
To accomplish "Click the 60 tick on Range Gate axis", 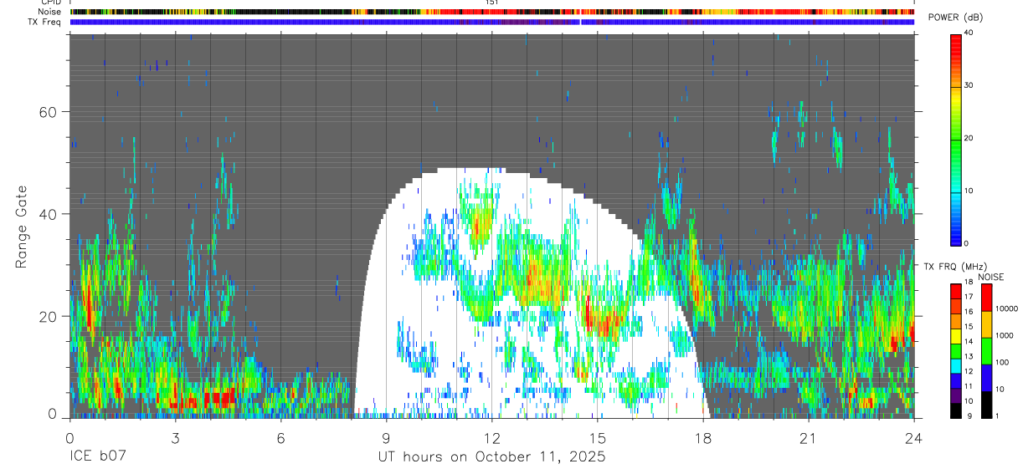I will click(49, 112).
